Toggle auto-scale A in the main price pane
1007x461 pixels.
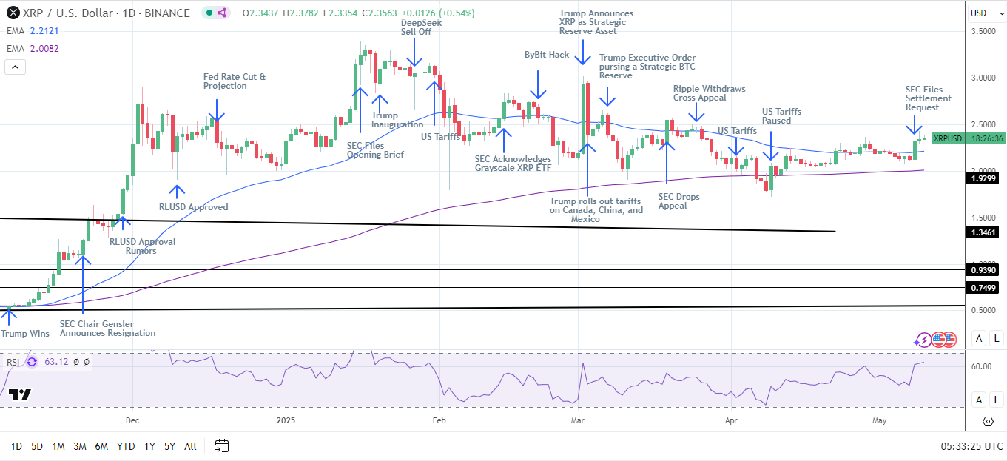(979, 338)
